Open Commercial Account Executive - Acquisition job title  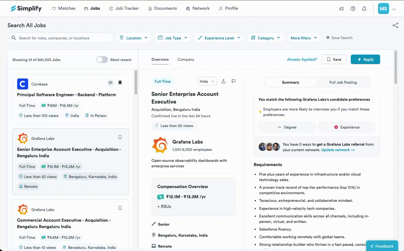(x=64, y=224)
